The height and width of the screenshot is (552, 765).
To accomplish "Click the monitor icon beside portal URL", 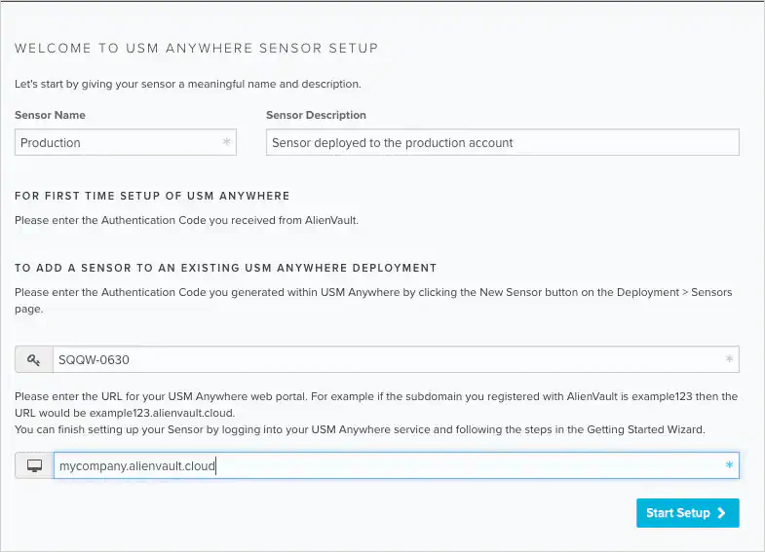I will 34,465.
